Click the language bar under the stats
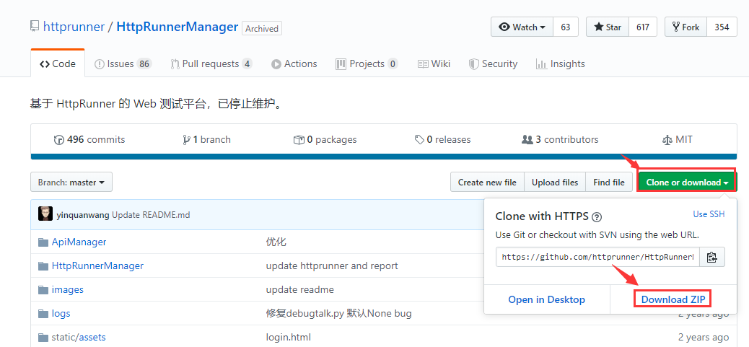 384,157
